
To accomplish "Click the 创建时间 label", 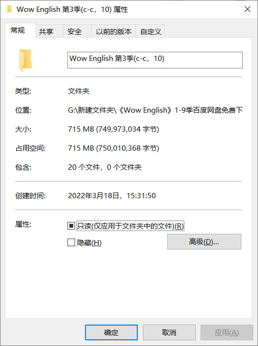I will point(30,195).
